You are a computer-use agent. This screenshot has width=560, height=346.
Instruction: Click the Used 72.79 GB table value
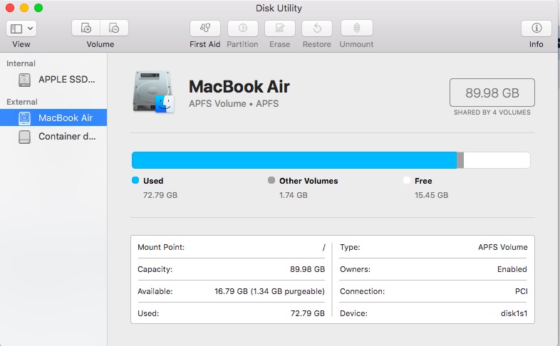click(x=308, y=313)
